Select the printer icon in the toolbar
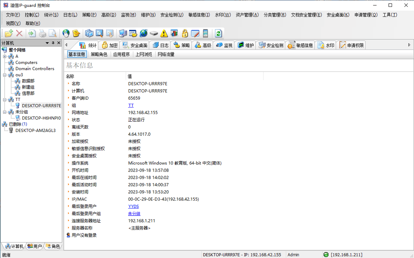Viewport: 414px width, 258px height. [42, 33]
